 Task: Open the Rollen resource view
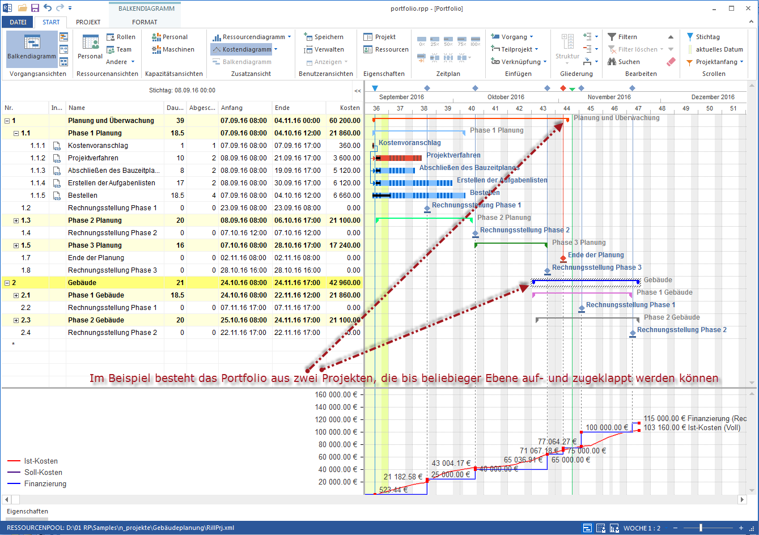click(x=121, y=37)
